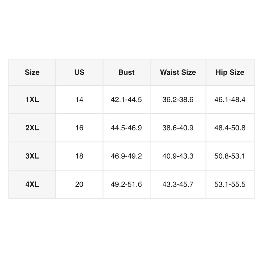Select the Bust column header
This screenshot has height=263, width=263.
(x=127, y=72)
